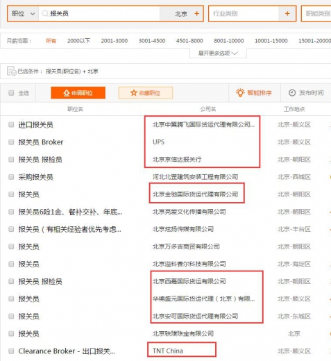This screenshot has width=331, height=361.
Task: Expand 展开更多选项 options
Action: point(218,53)
